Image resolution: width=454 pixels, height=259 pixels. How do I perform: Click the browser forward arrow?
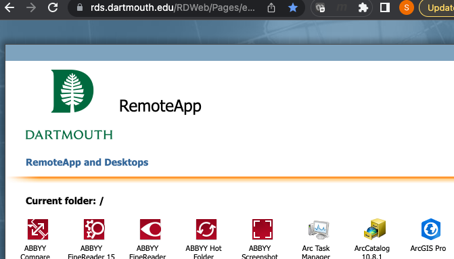[31, 7]
